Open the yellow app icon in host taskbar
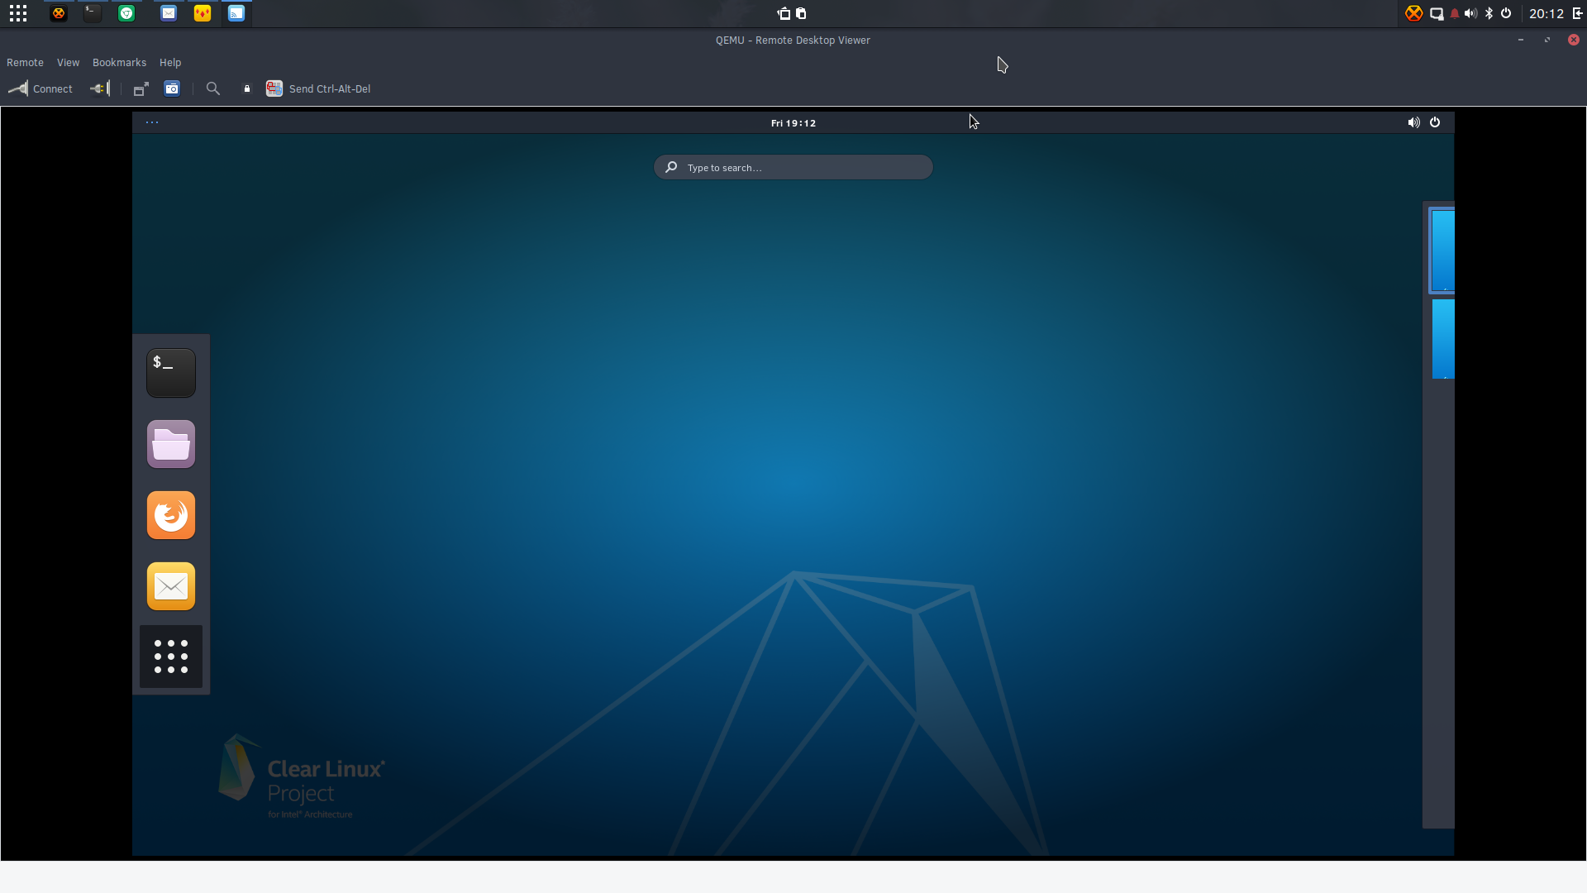 [x=203, y=13]
